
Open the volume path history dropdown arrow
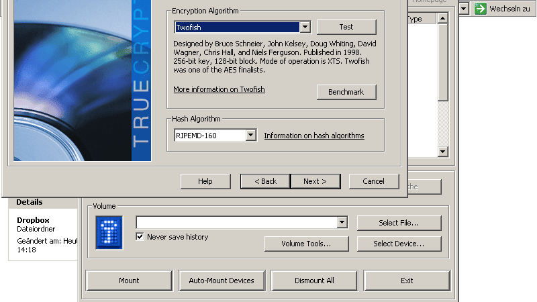342,223
